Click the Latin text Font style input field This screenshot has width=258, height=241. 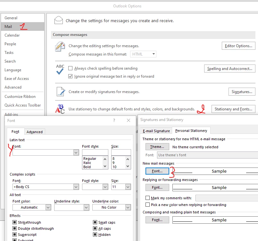pyautogui.click(x=95, y=152)
